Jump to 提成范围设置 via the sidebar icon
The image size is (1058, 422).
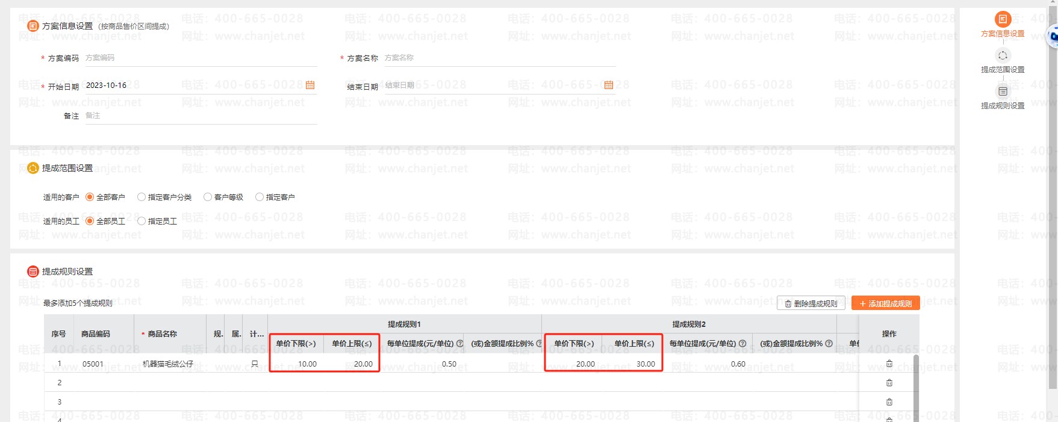point(1003,56)
